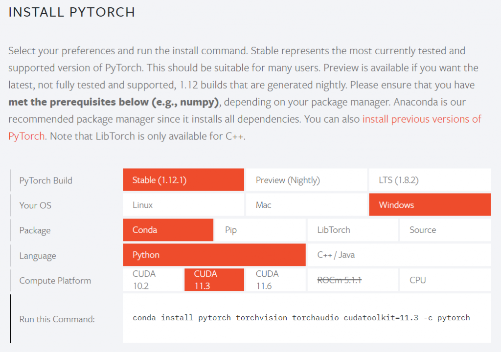Select the Source package option

445,230
